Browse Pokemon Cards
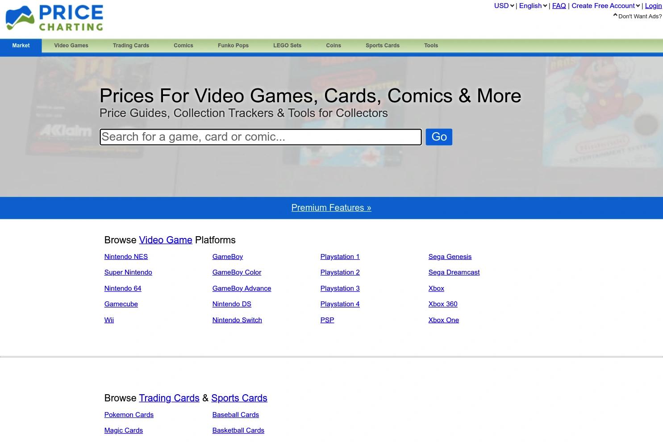Image resolution: width=663 pixels, height=442 pixels. coord(129,415)
